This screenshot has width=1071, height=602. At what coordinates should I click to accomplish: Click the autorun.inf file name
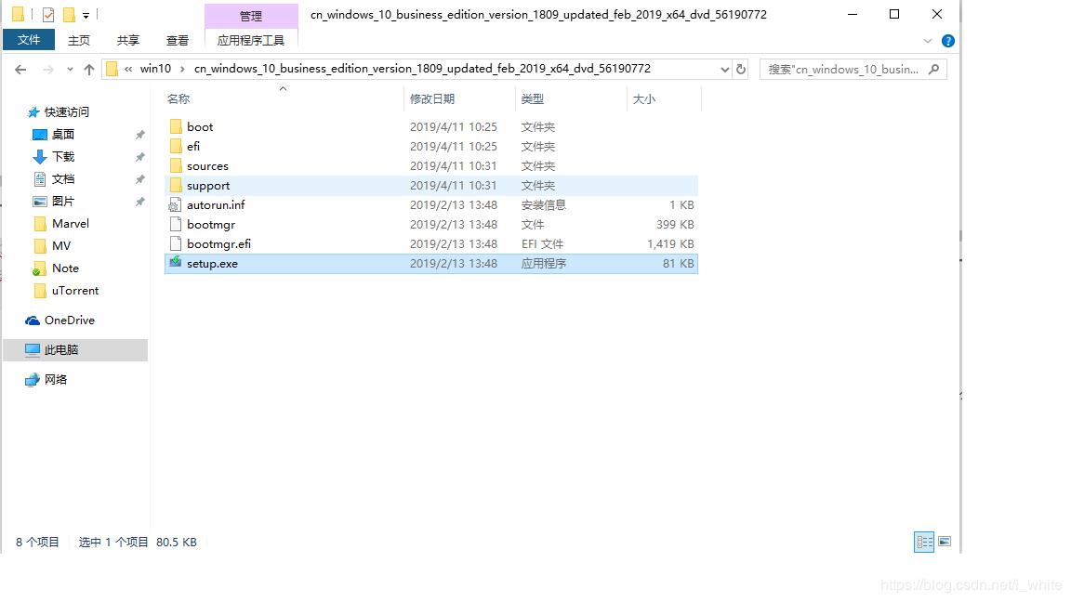[x=216, y=204]
